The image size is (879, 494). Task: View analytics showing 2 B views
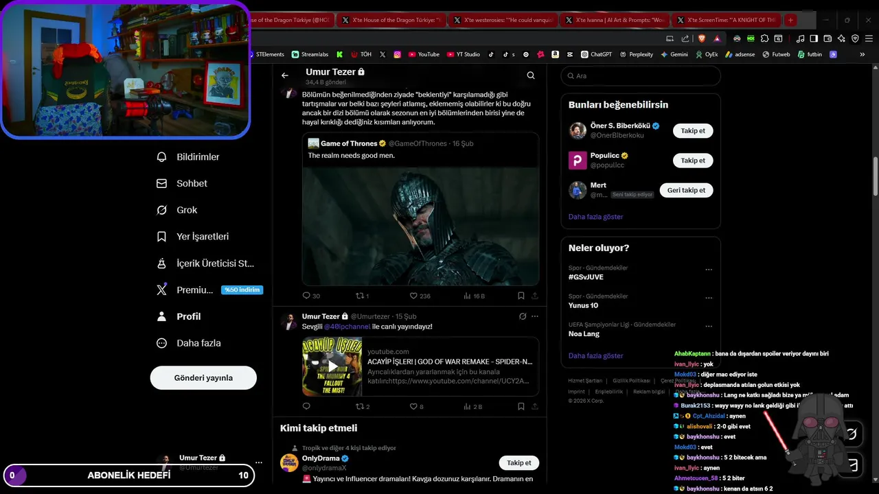tap(472, 406)
